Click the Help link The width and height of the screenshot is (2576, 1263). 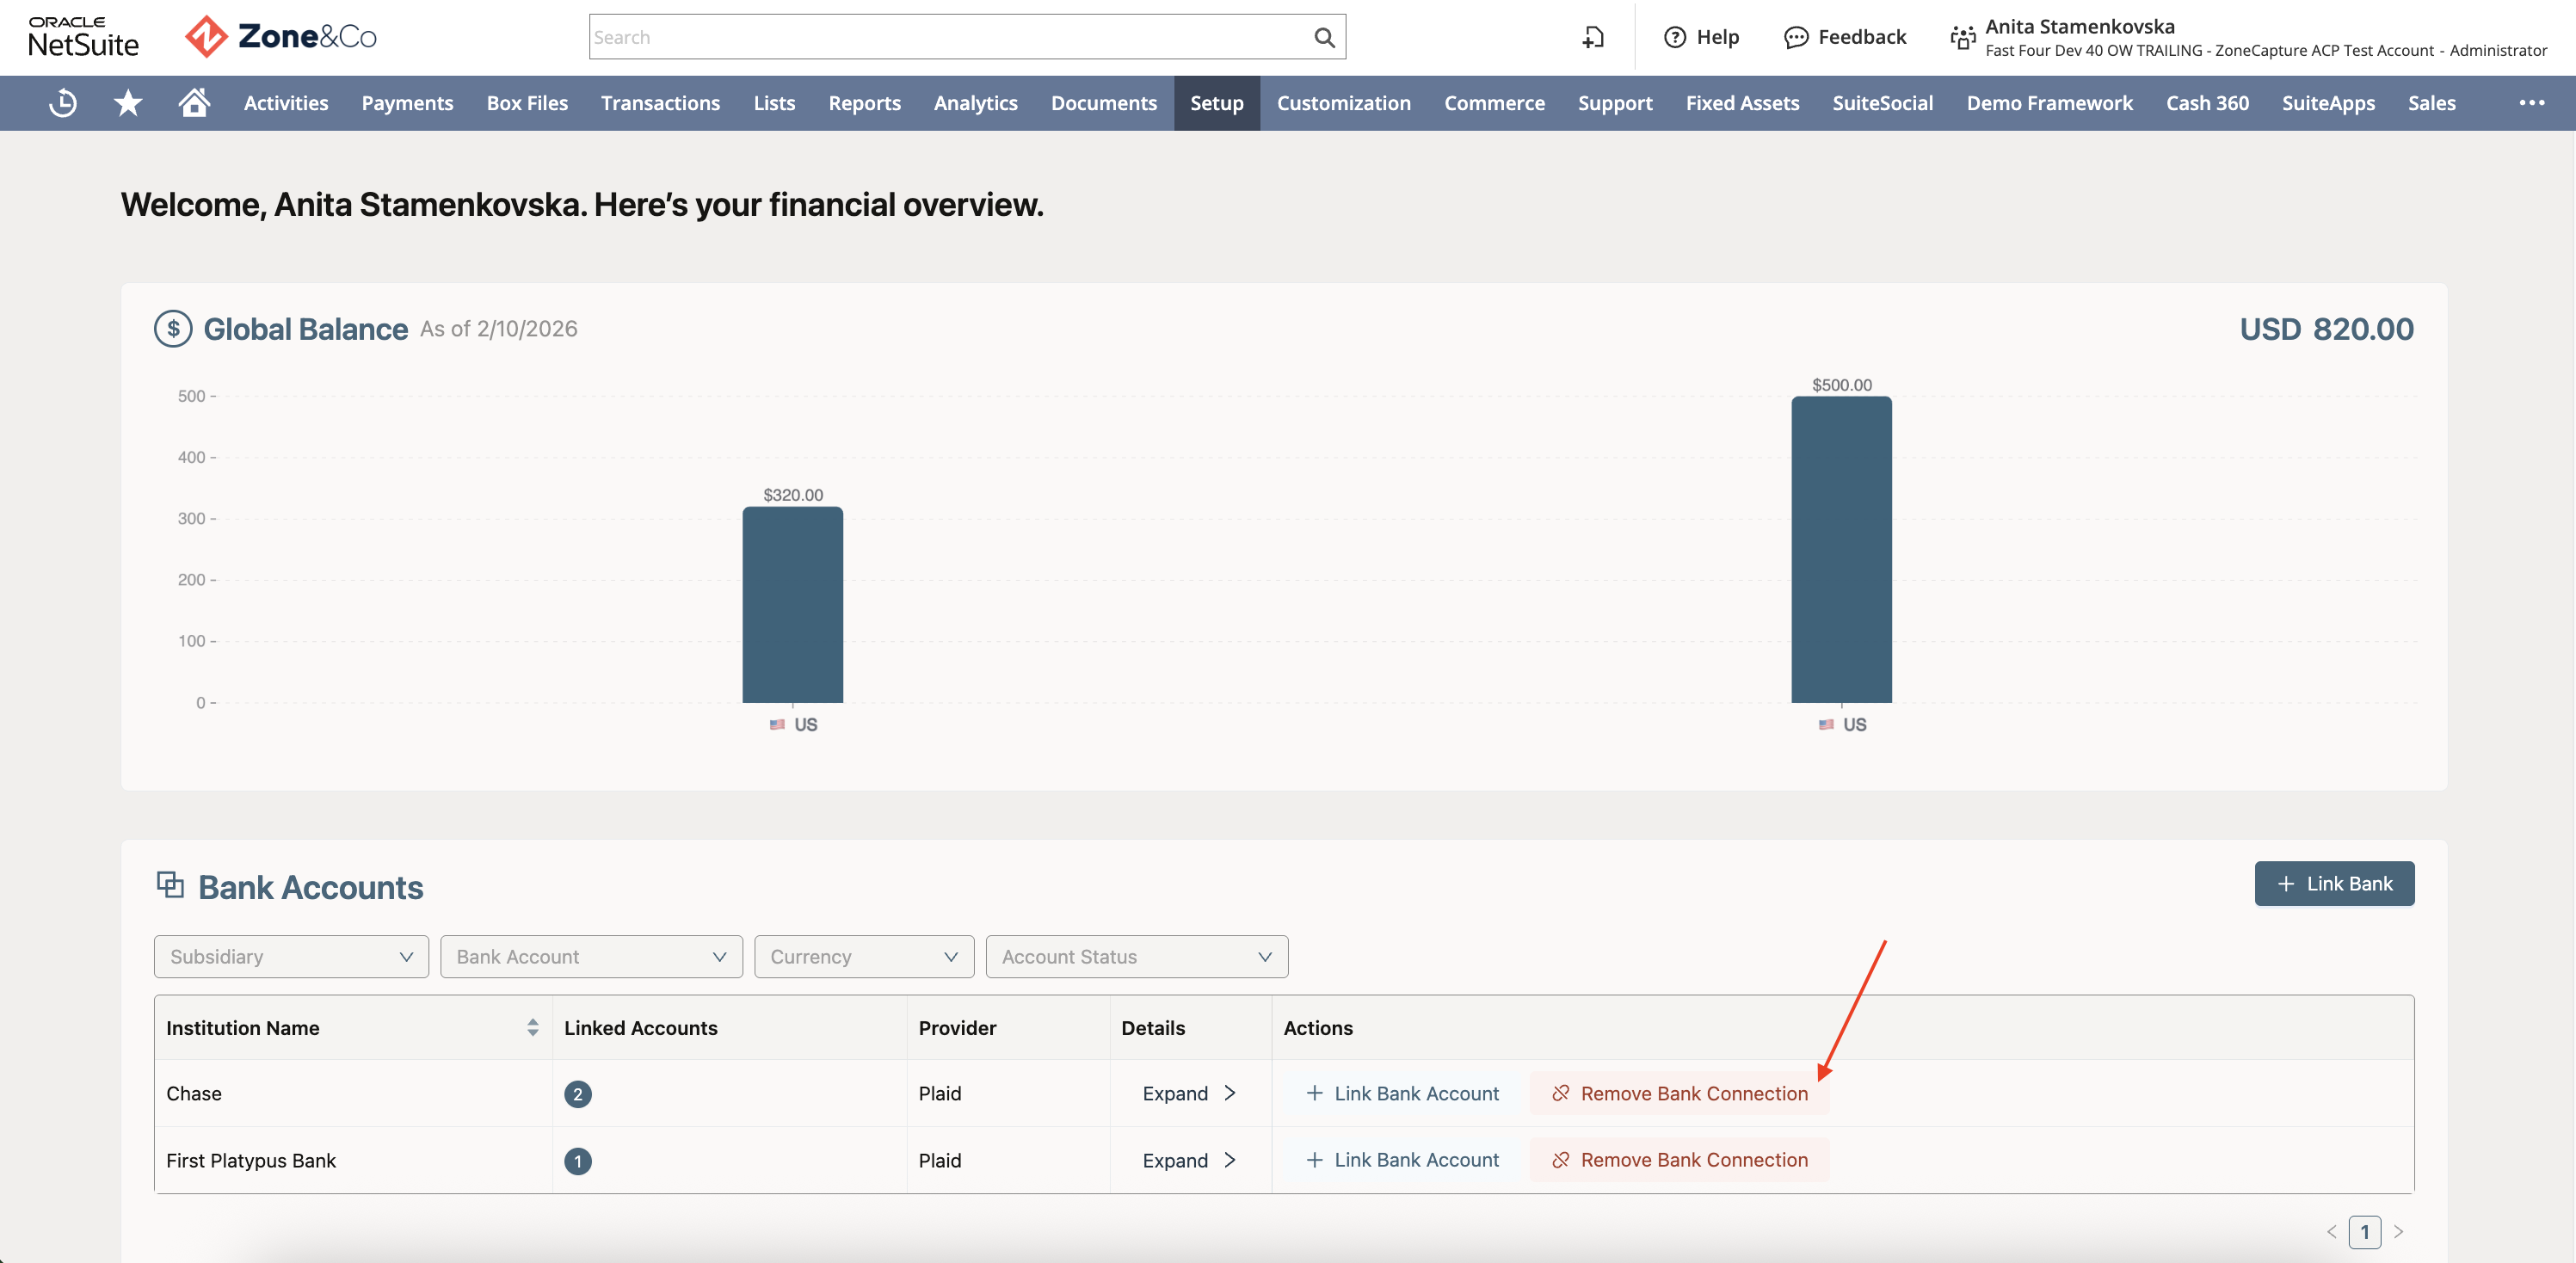(1717, 37)
